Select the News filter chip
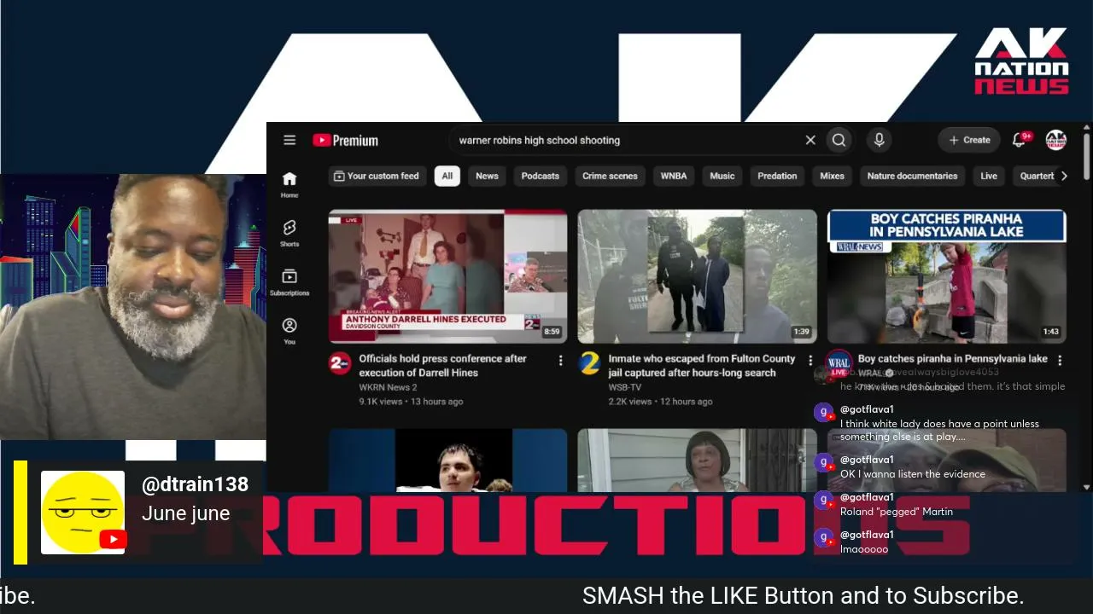Screen dimensions: 1093x614 tap(487, 176)
